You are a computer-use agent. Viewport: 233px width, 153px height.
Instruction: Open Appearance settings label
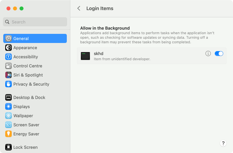(x=25, y=48)
